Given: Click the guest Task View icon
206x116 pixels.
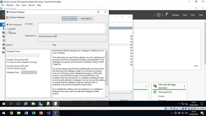Looking at the screenshot, I should pyautogui.click(x=18, y=104).
